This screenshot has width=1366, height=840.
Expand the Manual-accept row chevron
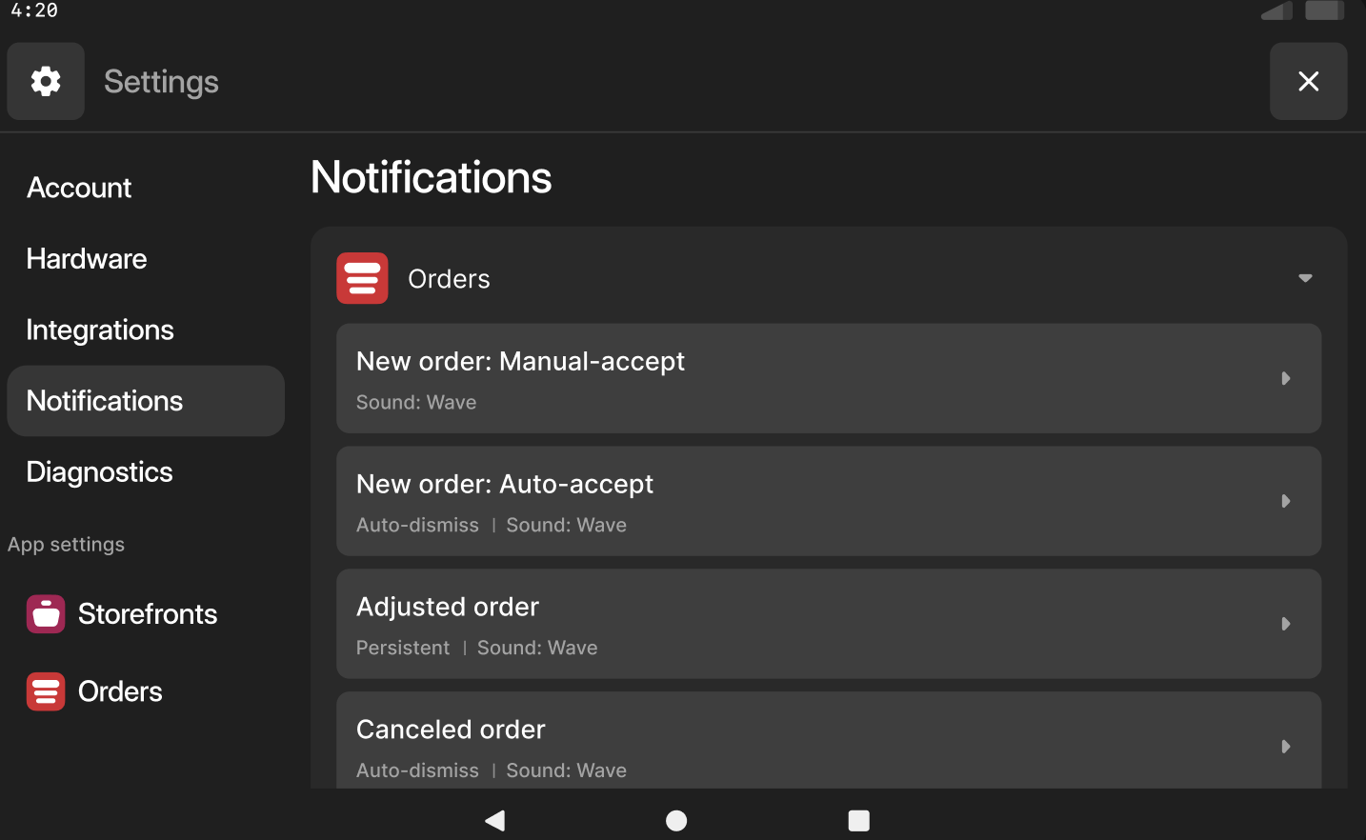click(1285, 378)
